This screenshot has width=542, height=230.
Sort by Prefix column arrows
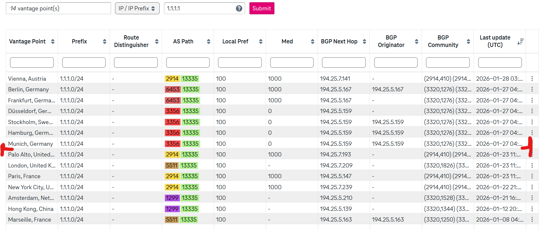(104, 41)
